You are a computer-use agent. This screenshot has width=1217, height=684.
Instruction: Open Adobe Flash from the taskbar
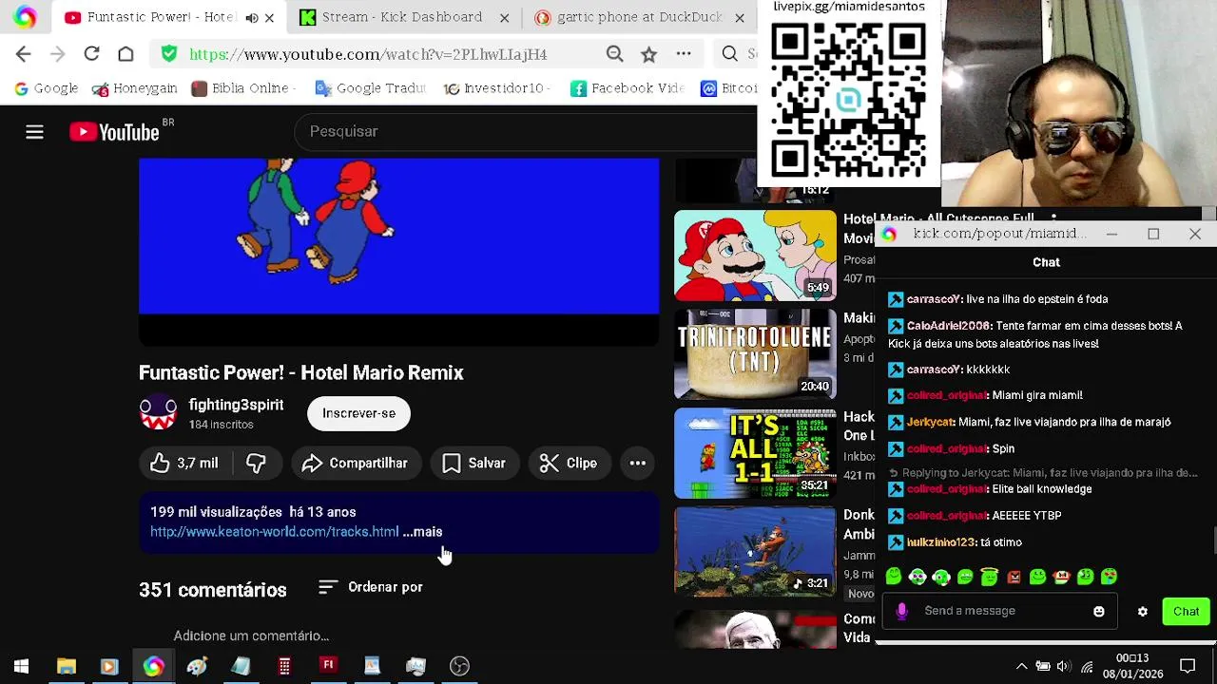[328, 666]
